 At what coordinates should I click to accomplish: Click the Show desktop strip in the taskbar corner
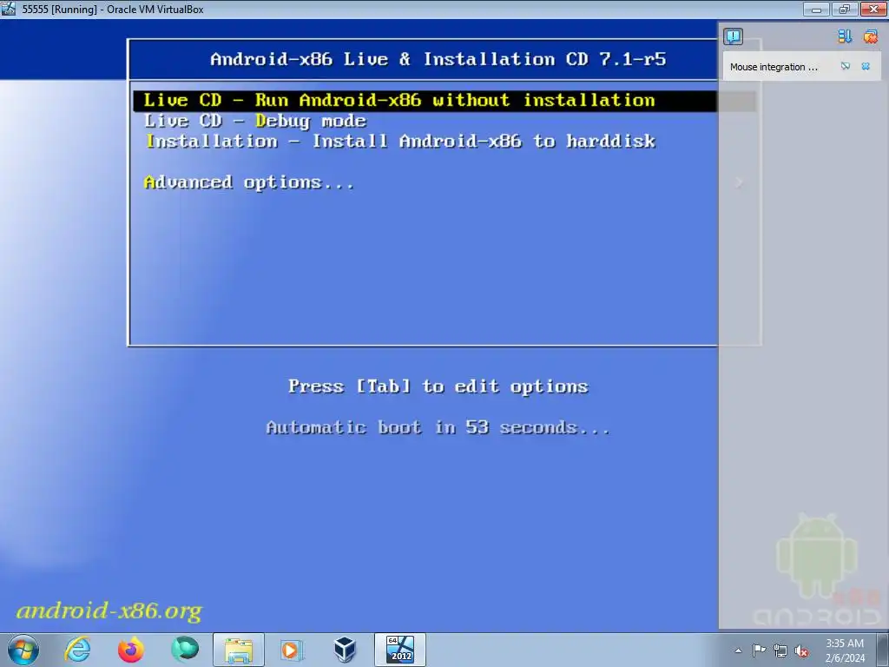[x=883, y=650]
